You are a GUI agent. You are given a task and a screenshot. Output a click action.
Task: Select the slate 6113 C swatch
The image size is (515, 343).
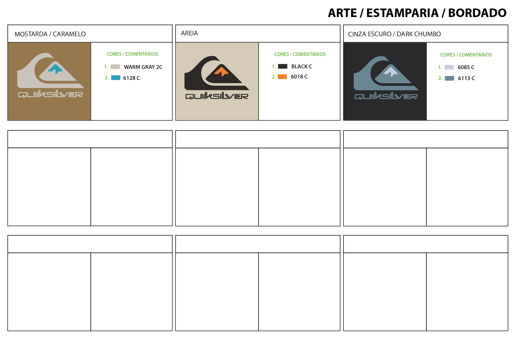pos(449,78)
